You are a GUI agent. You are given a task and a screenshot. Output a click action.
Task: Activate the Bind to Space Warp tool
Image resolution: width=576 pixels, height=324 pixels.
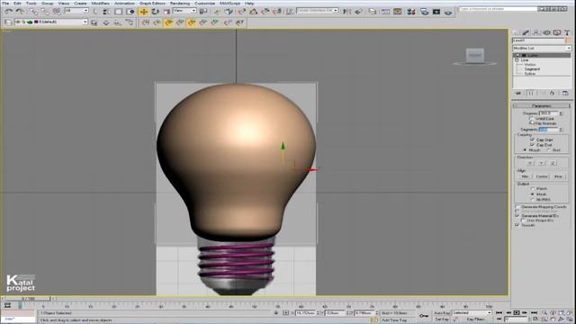(57, 12)
